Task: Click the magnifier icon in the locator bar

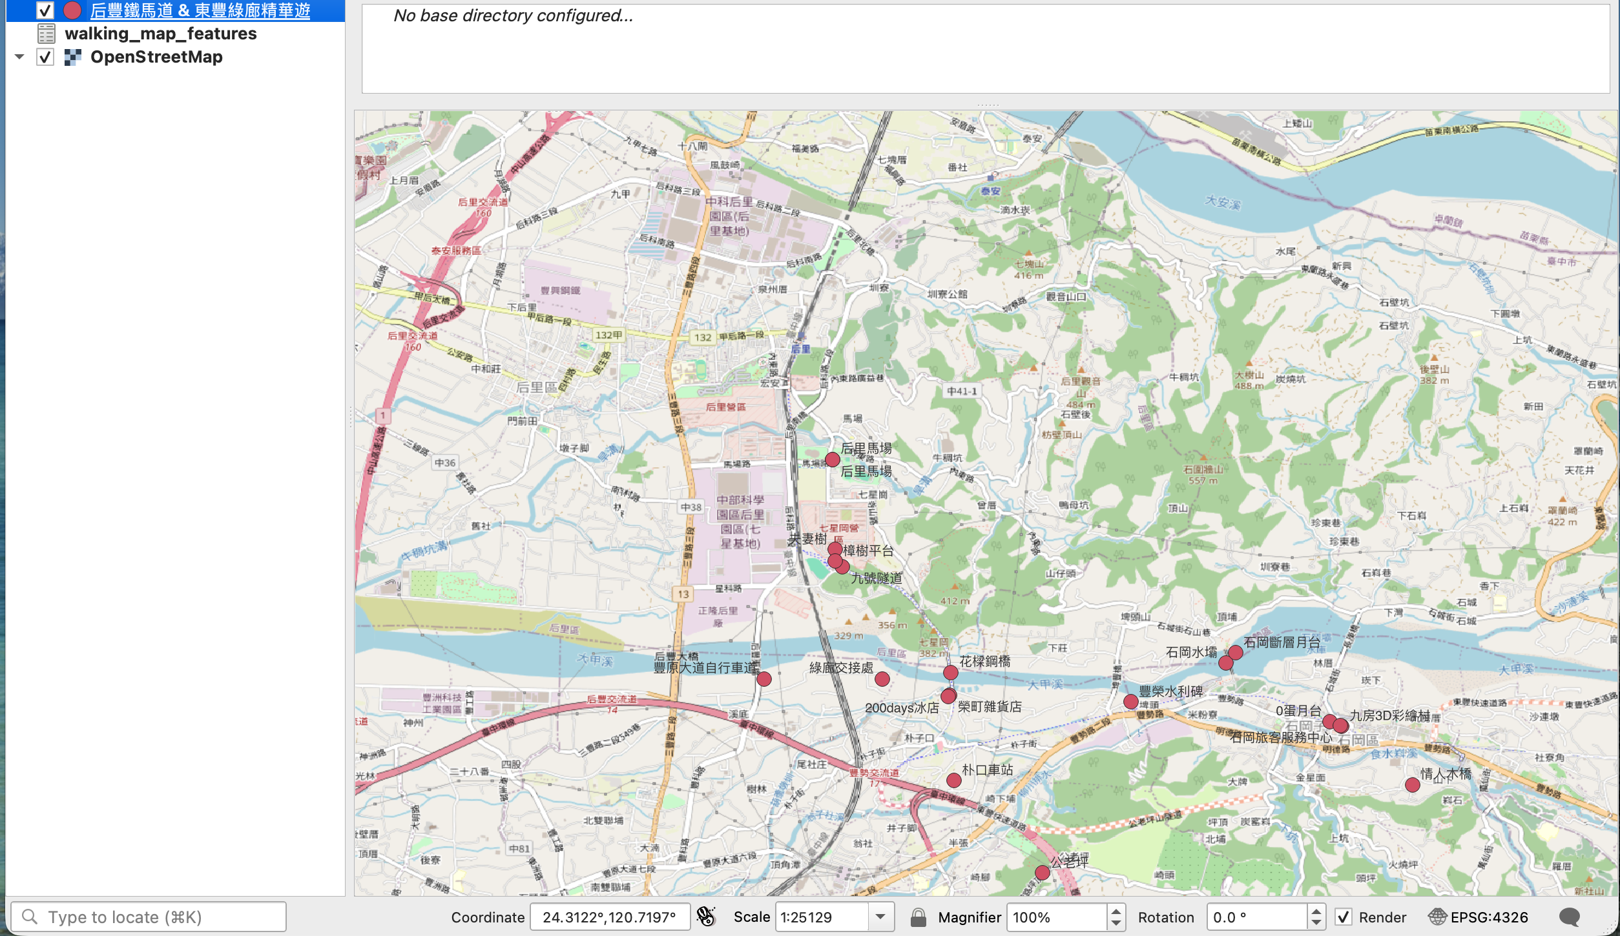Action: pyautogui.click(x=28, y=917)
